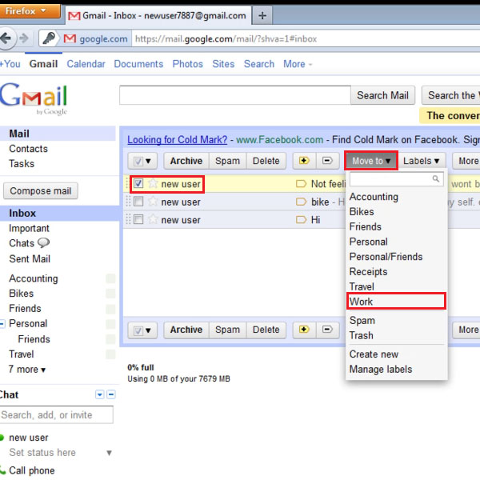480x480 pixels.
Task: Select Work in Move to menu
Action: tap(396, 302)
